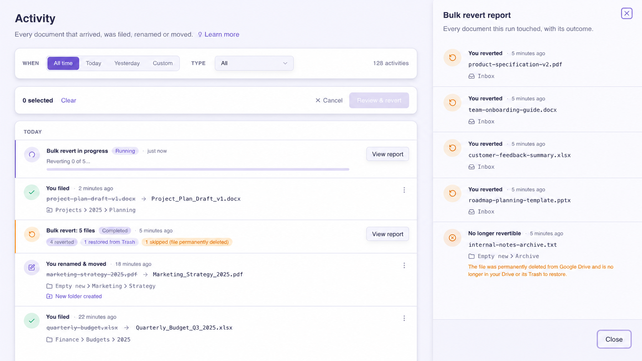
Task: Click the Close button in the report panel
Action: pos(614,339)
